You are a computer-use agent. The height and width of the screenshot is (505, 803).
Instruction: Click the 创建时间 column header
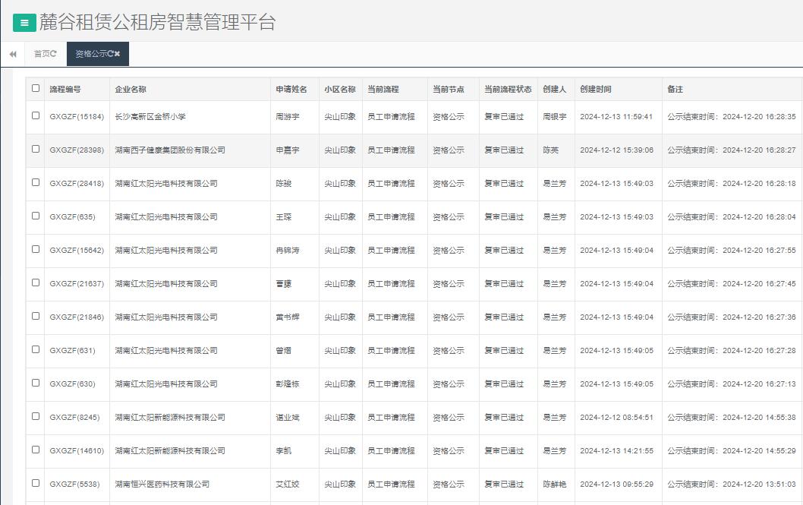pyautogui.click(x=596, y=90)
